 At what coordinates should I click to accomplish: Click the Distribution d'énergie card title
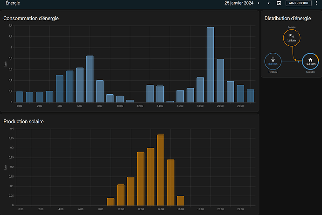[x=287, y=18]
